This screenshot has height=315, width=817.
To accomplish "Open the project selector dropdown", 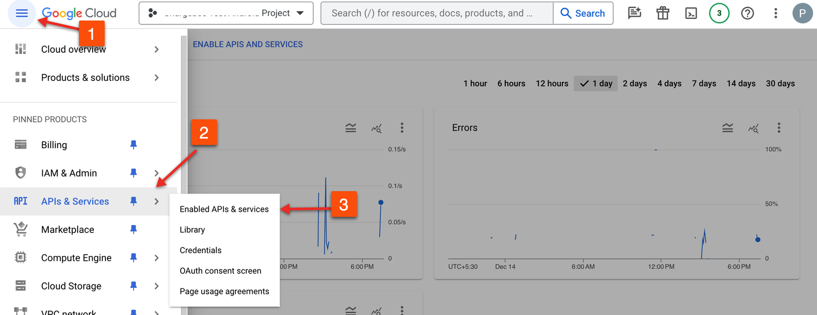I will [226, 13].
